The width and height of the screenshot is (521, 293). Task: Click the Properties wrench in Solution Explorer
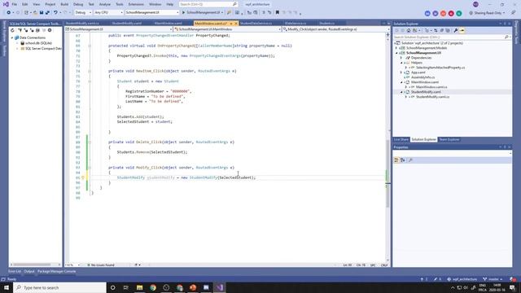(x=456, y=31)
